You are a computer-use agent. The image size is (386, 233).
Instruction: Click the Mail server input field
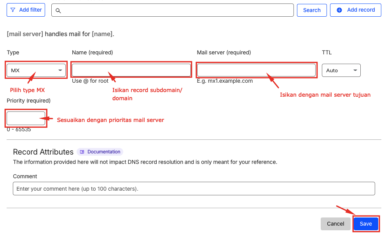[257, 70]
